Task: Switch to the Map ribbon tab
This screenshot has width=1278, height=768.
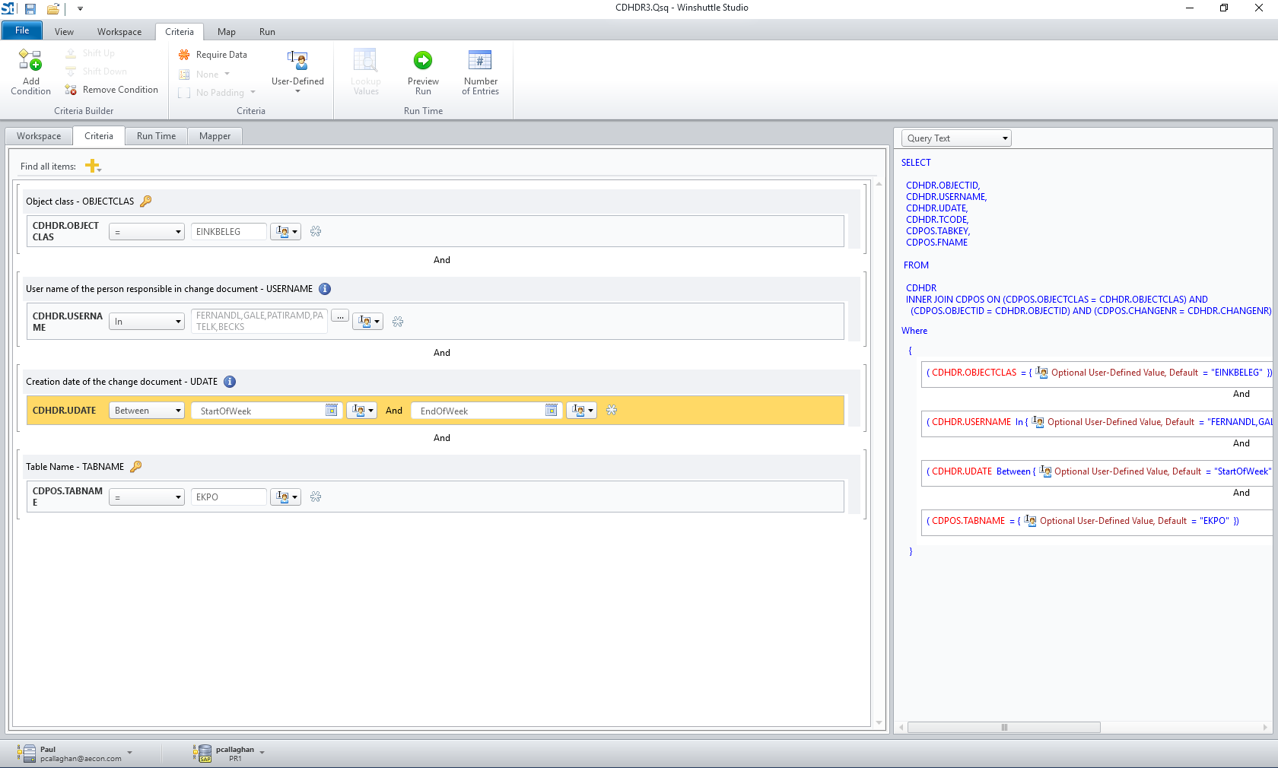Action: (x=226, y=32)
